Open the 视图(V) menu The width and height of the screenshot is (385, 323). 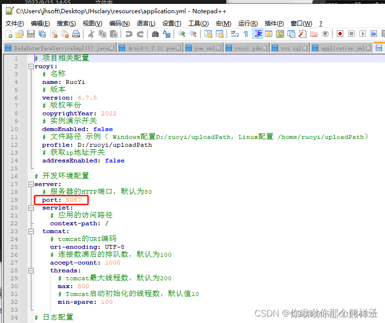[x=92, y=24]
